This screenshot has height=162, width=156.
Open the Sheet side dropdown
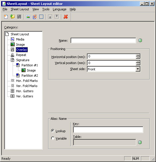[x=138, y=69]
